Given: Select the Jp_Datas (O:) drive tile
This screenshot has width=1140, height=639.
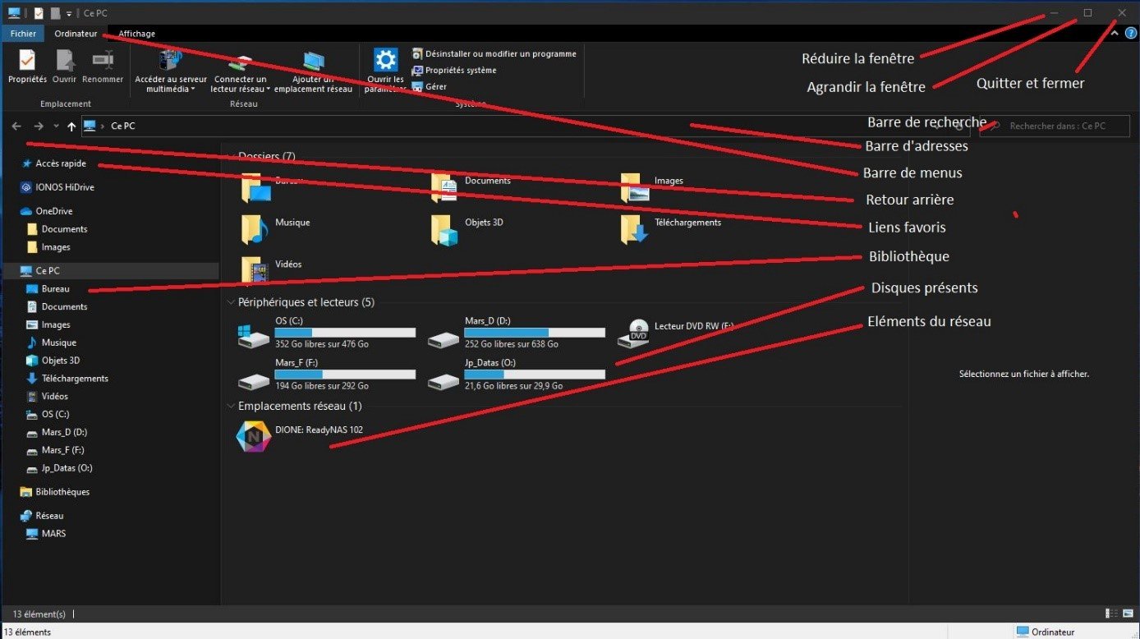Looking at the screenshot, I should pyautogui.click(x=516, y=375).
